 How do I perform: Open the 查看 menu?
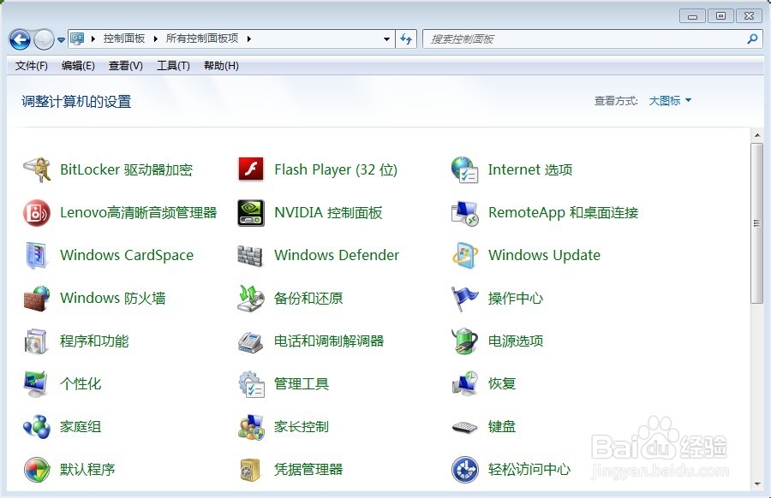pyautogui.click(x=124, y=66)
